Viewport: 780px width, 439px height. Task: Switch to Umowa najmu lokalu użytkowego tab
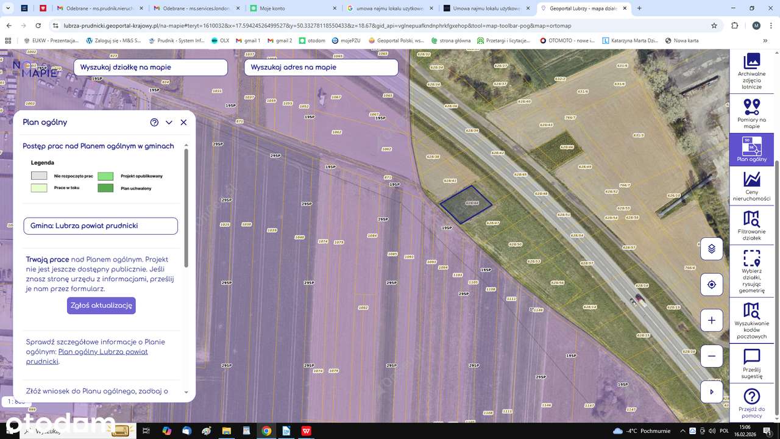point(488,9)
